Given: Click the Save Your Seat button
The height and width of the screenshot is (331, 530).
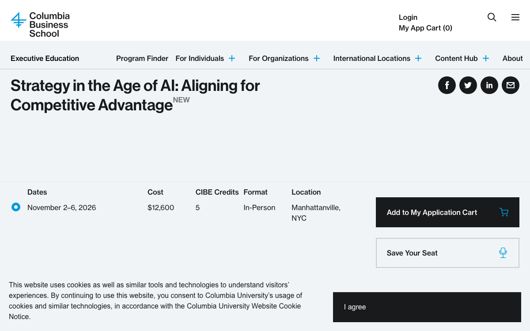Looking at the screenshot, I should pos(447,253).
